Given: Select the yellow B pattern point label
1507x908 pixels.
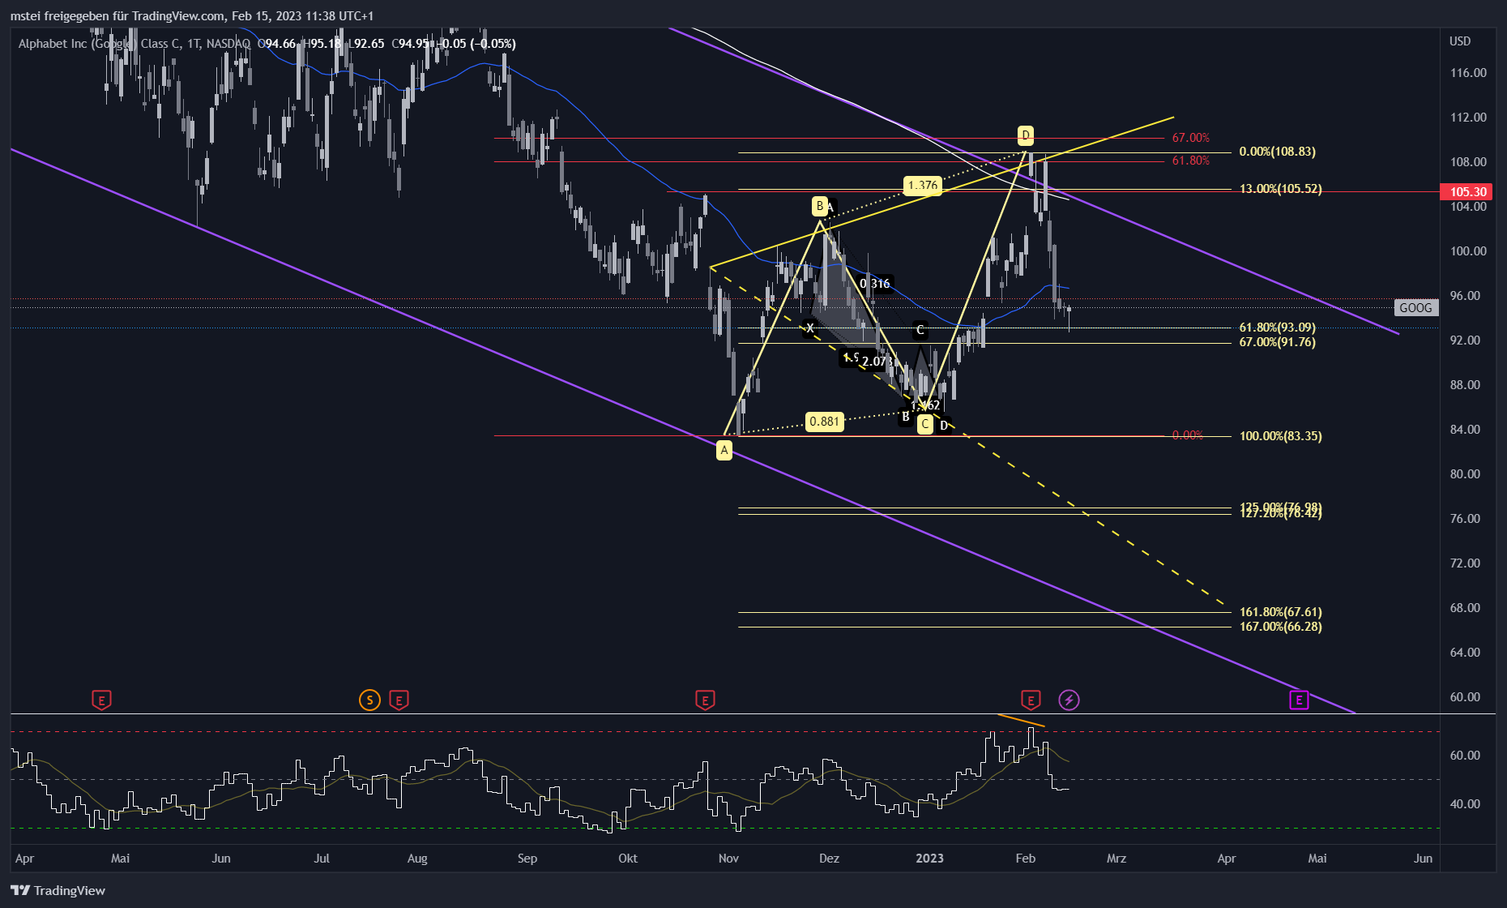Looking at the screenshot, I should pyautogui.click(x=820, y=206).
